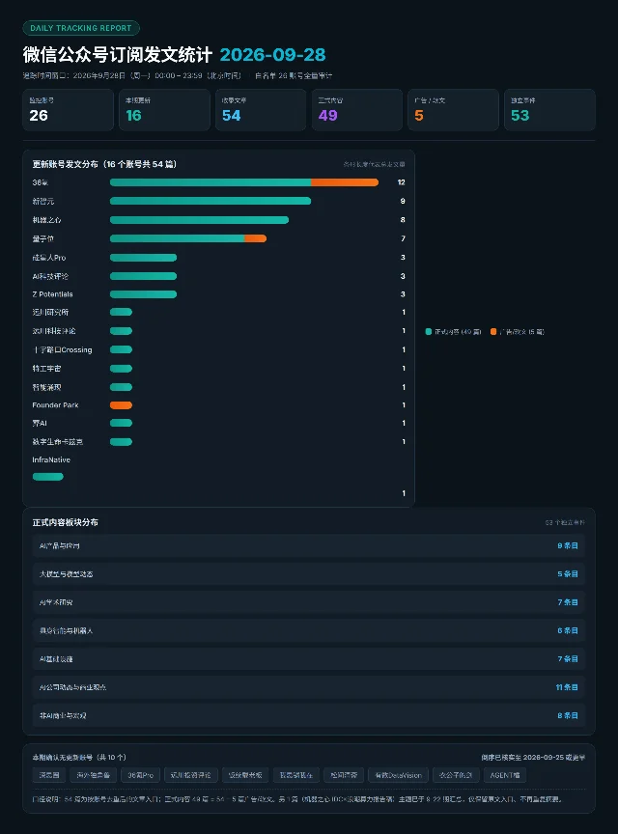Click the 十字路口Crossing label
The image size is (618, 834).
tap(62, 349)
